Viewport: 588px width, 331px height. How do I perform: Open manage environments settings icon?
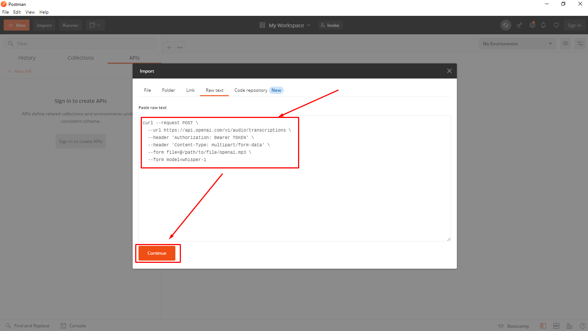pyautogui.click(x=580, y=43)
